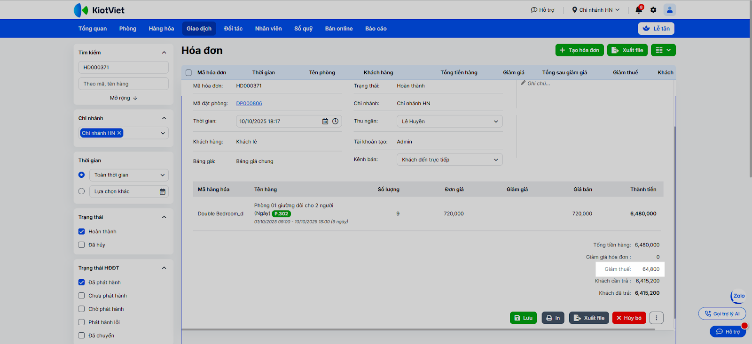This screenshot has height=344, width=752.
Task: Check the Đã hủy status checkbox
Action: coord(82,245)
